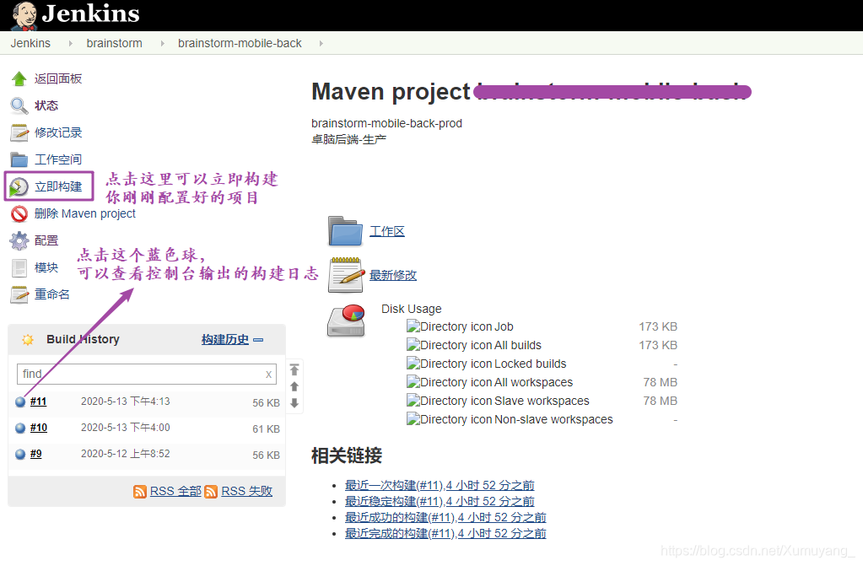Click the build history page-up arrow
The width and height of the screenshot is (863, 566).
[294, 386]
